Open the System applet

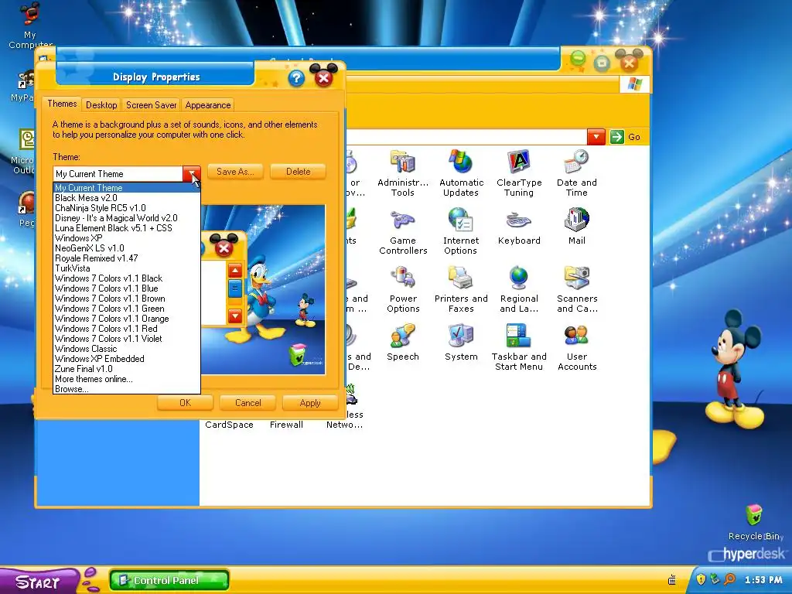[x=461, y=343]
